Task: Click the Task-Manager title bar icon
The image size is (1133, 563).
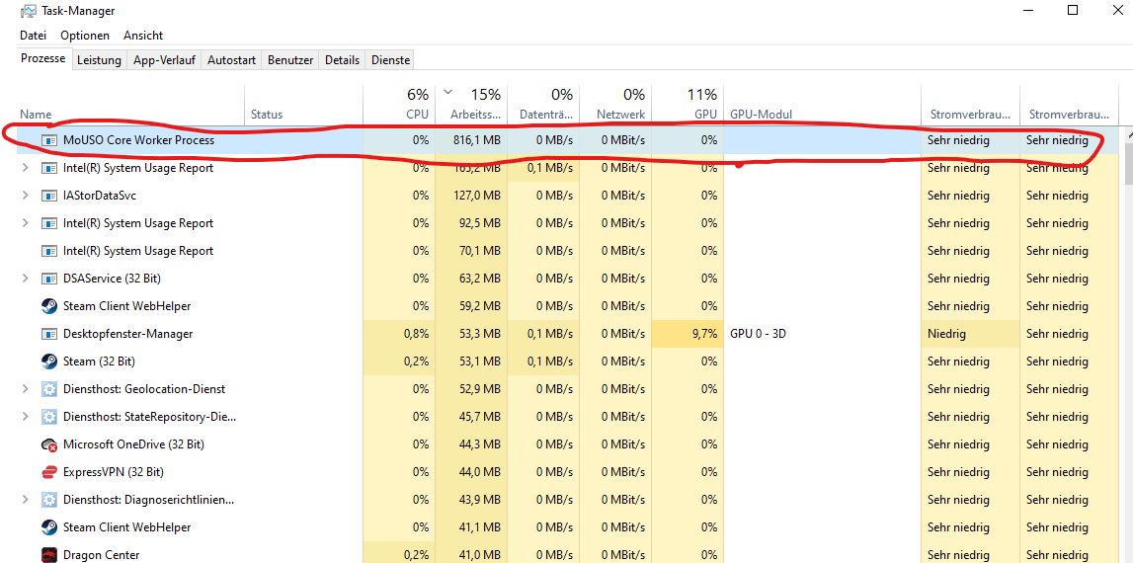Action: [x=29, y=10]
